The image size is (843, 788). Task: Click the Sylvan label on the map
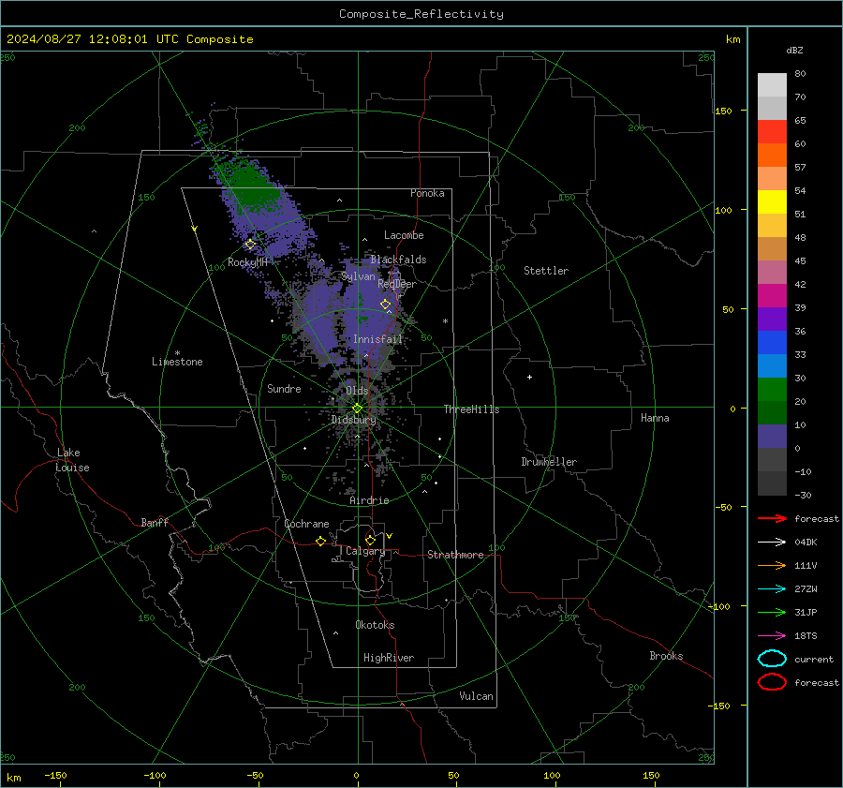[358, 276]
